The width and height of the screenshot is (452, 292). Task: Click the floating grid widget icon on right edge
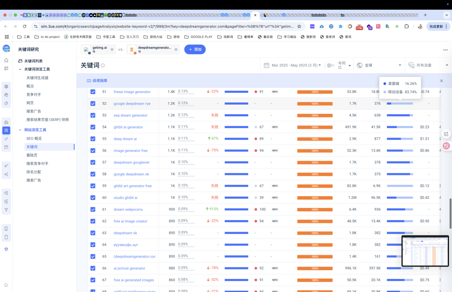pos(446,134)
